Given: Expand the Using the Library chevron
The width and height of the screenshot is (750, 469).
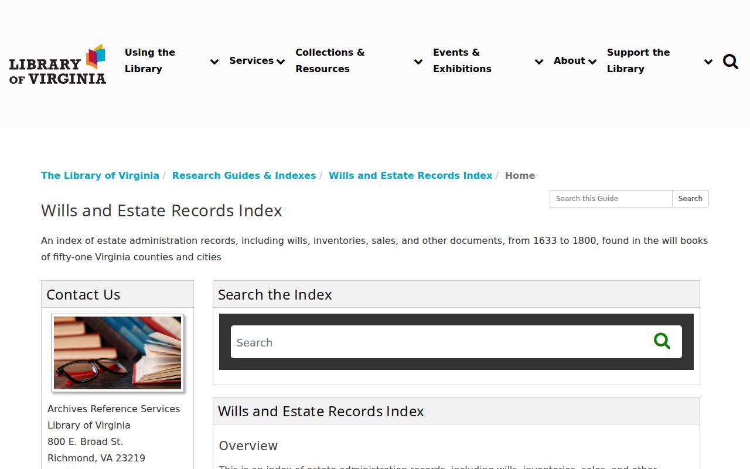Looking at the screenshot, I should point(214,62).
